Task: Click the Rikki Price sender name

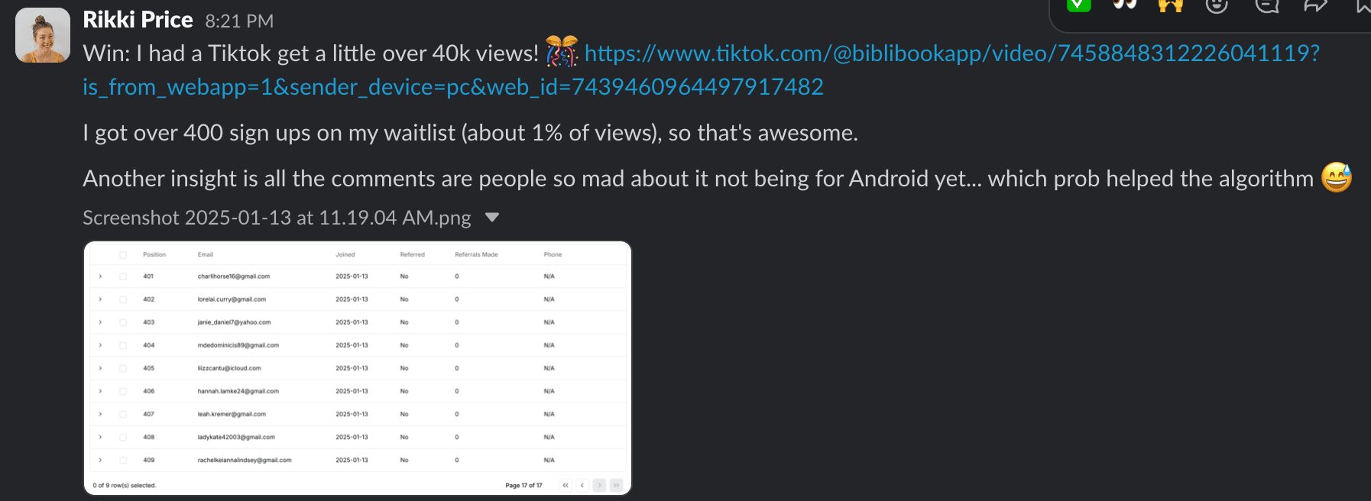Action: coord(138,20)
